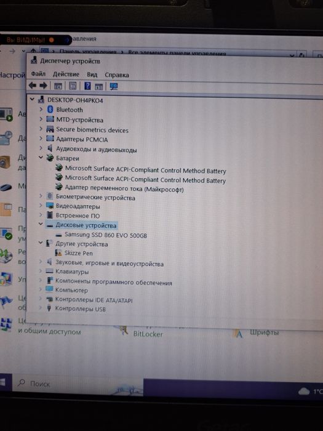Viewport: 323px width, 431px height.
Task: Click the Видеоадаптеры display icon
Action: [x=50, y=206]
